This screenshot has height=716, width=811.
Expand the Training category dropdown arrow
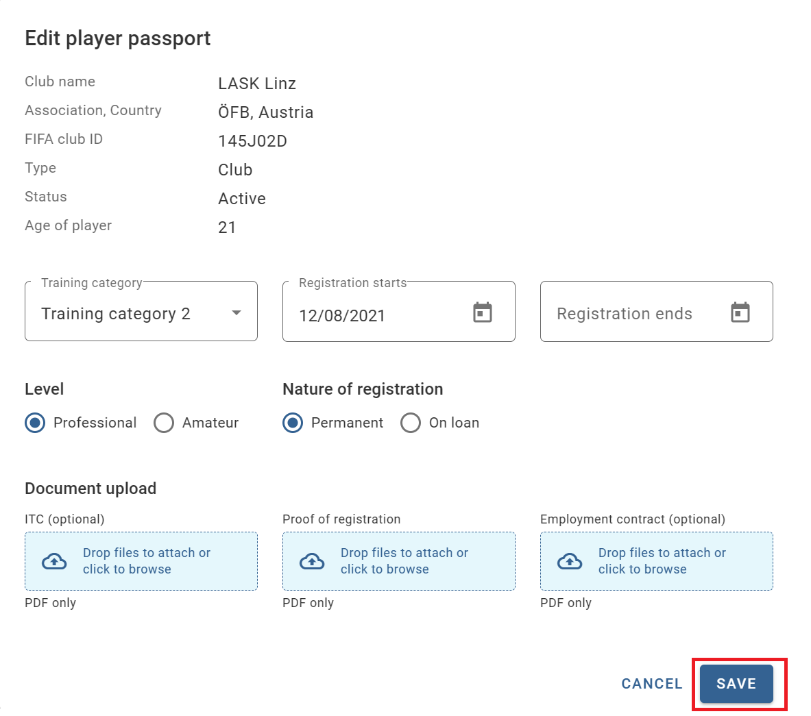(x=237, y=312)
